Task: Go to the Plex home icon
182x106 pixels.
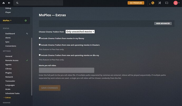Action: [4, 3]
